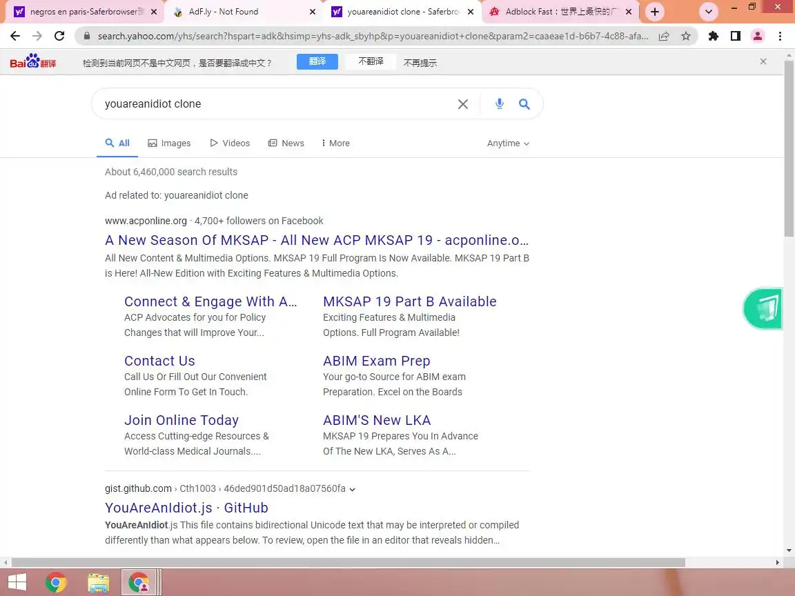Open File Explorer from the taskbar
The image size is (795, 596).
99,583
